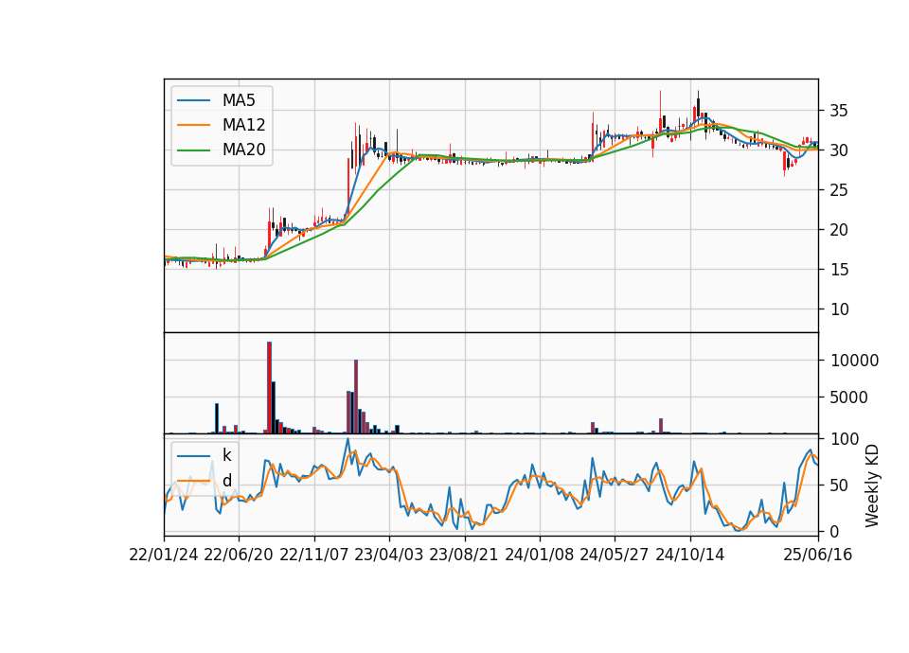Image resolution: width=909 pixels, height=653 pixels.
Task: Click the d legend entry
Action: 205,481
